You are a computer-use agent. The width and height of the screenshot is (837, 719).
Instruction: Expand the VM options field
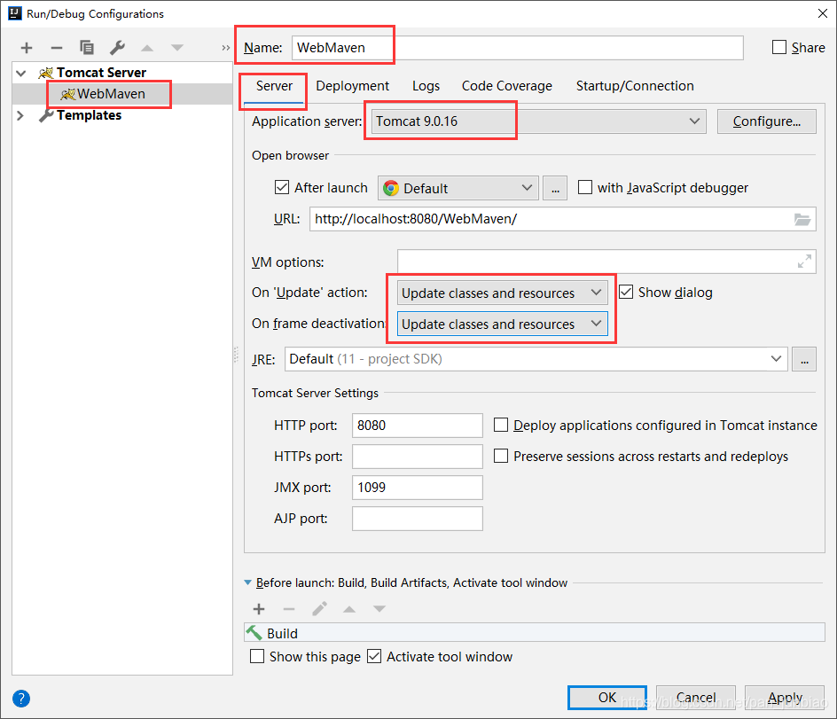coord(804,262)
